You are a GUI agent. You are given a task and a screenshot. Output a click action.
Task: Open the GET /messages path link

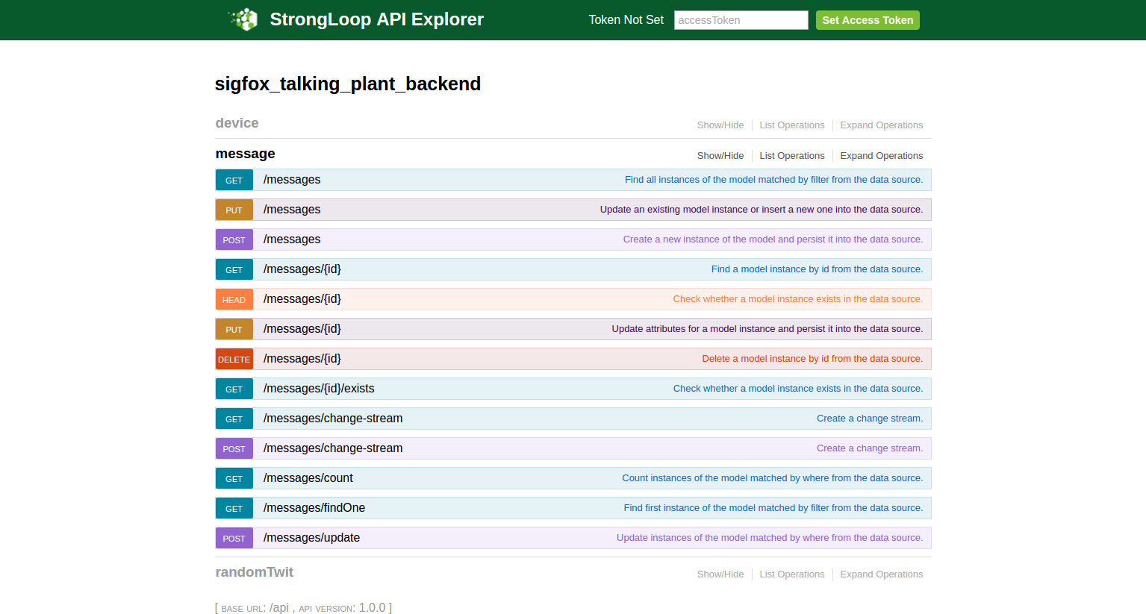click(292, 180)
